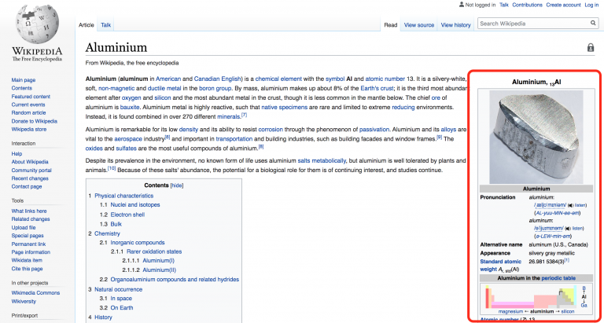Click Upload file link
604x323 pixels.
coord(24,228)
